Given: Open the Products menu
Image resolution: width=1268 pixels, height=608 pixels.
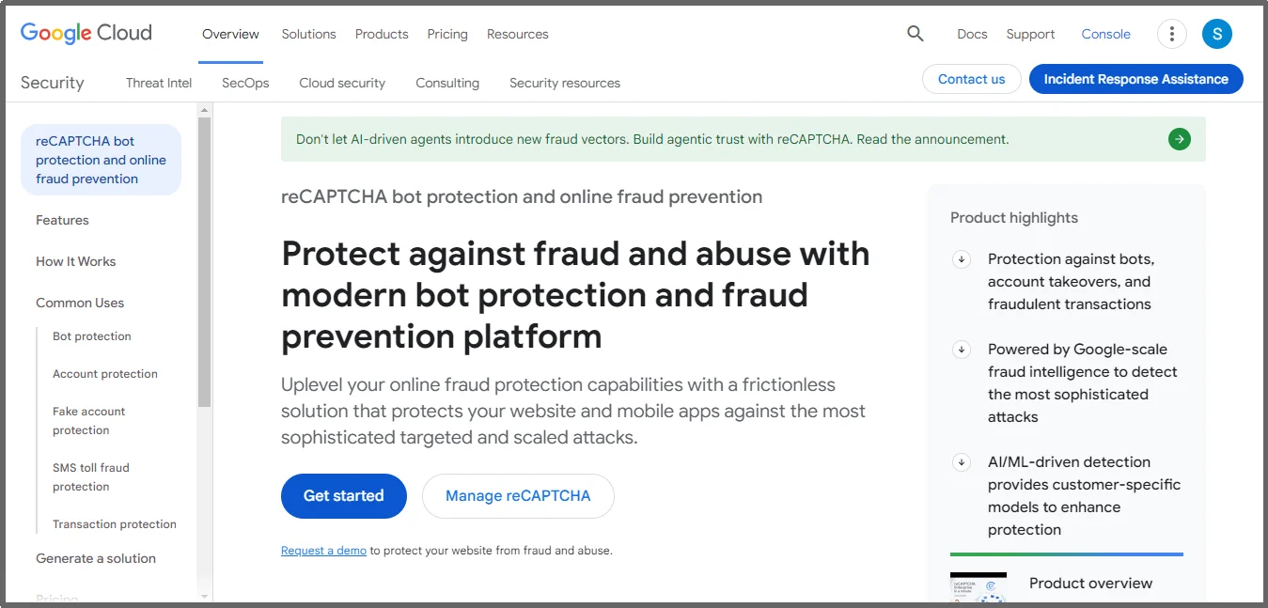Looking at the screenshot, I should click(381, 34).
